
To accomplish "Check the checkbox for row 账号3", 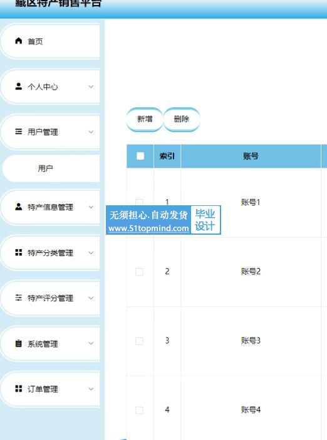I will [x=139, y=341].
